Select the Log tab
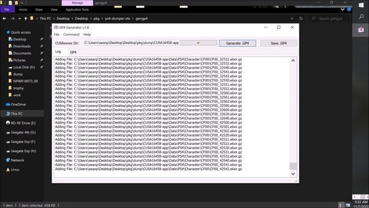The height and width of the screenshot is (208, 369). pos(58,51)
